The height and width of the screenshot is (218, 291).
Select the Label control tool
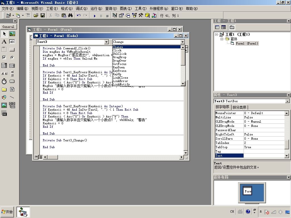(4, 42)
